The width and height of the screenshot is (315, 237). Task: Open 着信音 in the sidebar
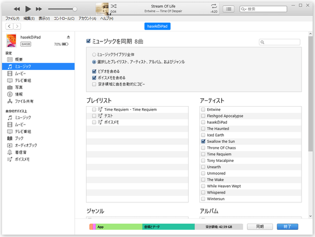[x=38, y=152]
